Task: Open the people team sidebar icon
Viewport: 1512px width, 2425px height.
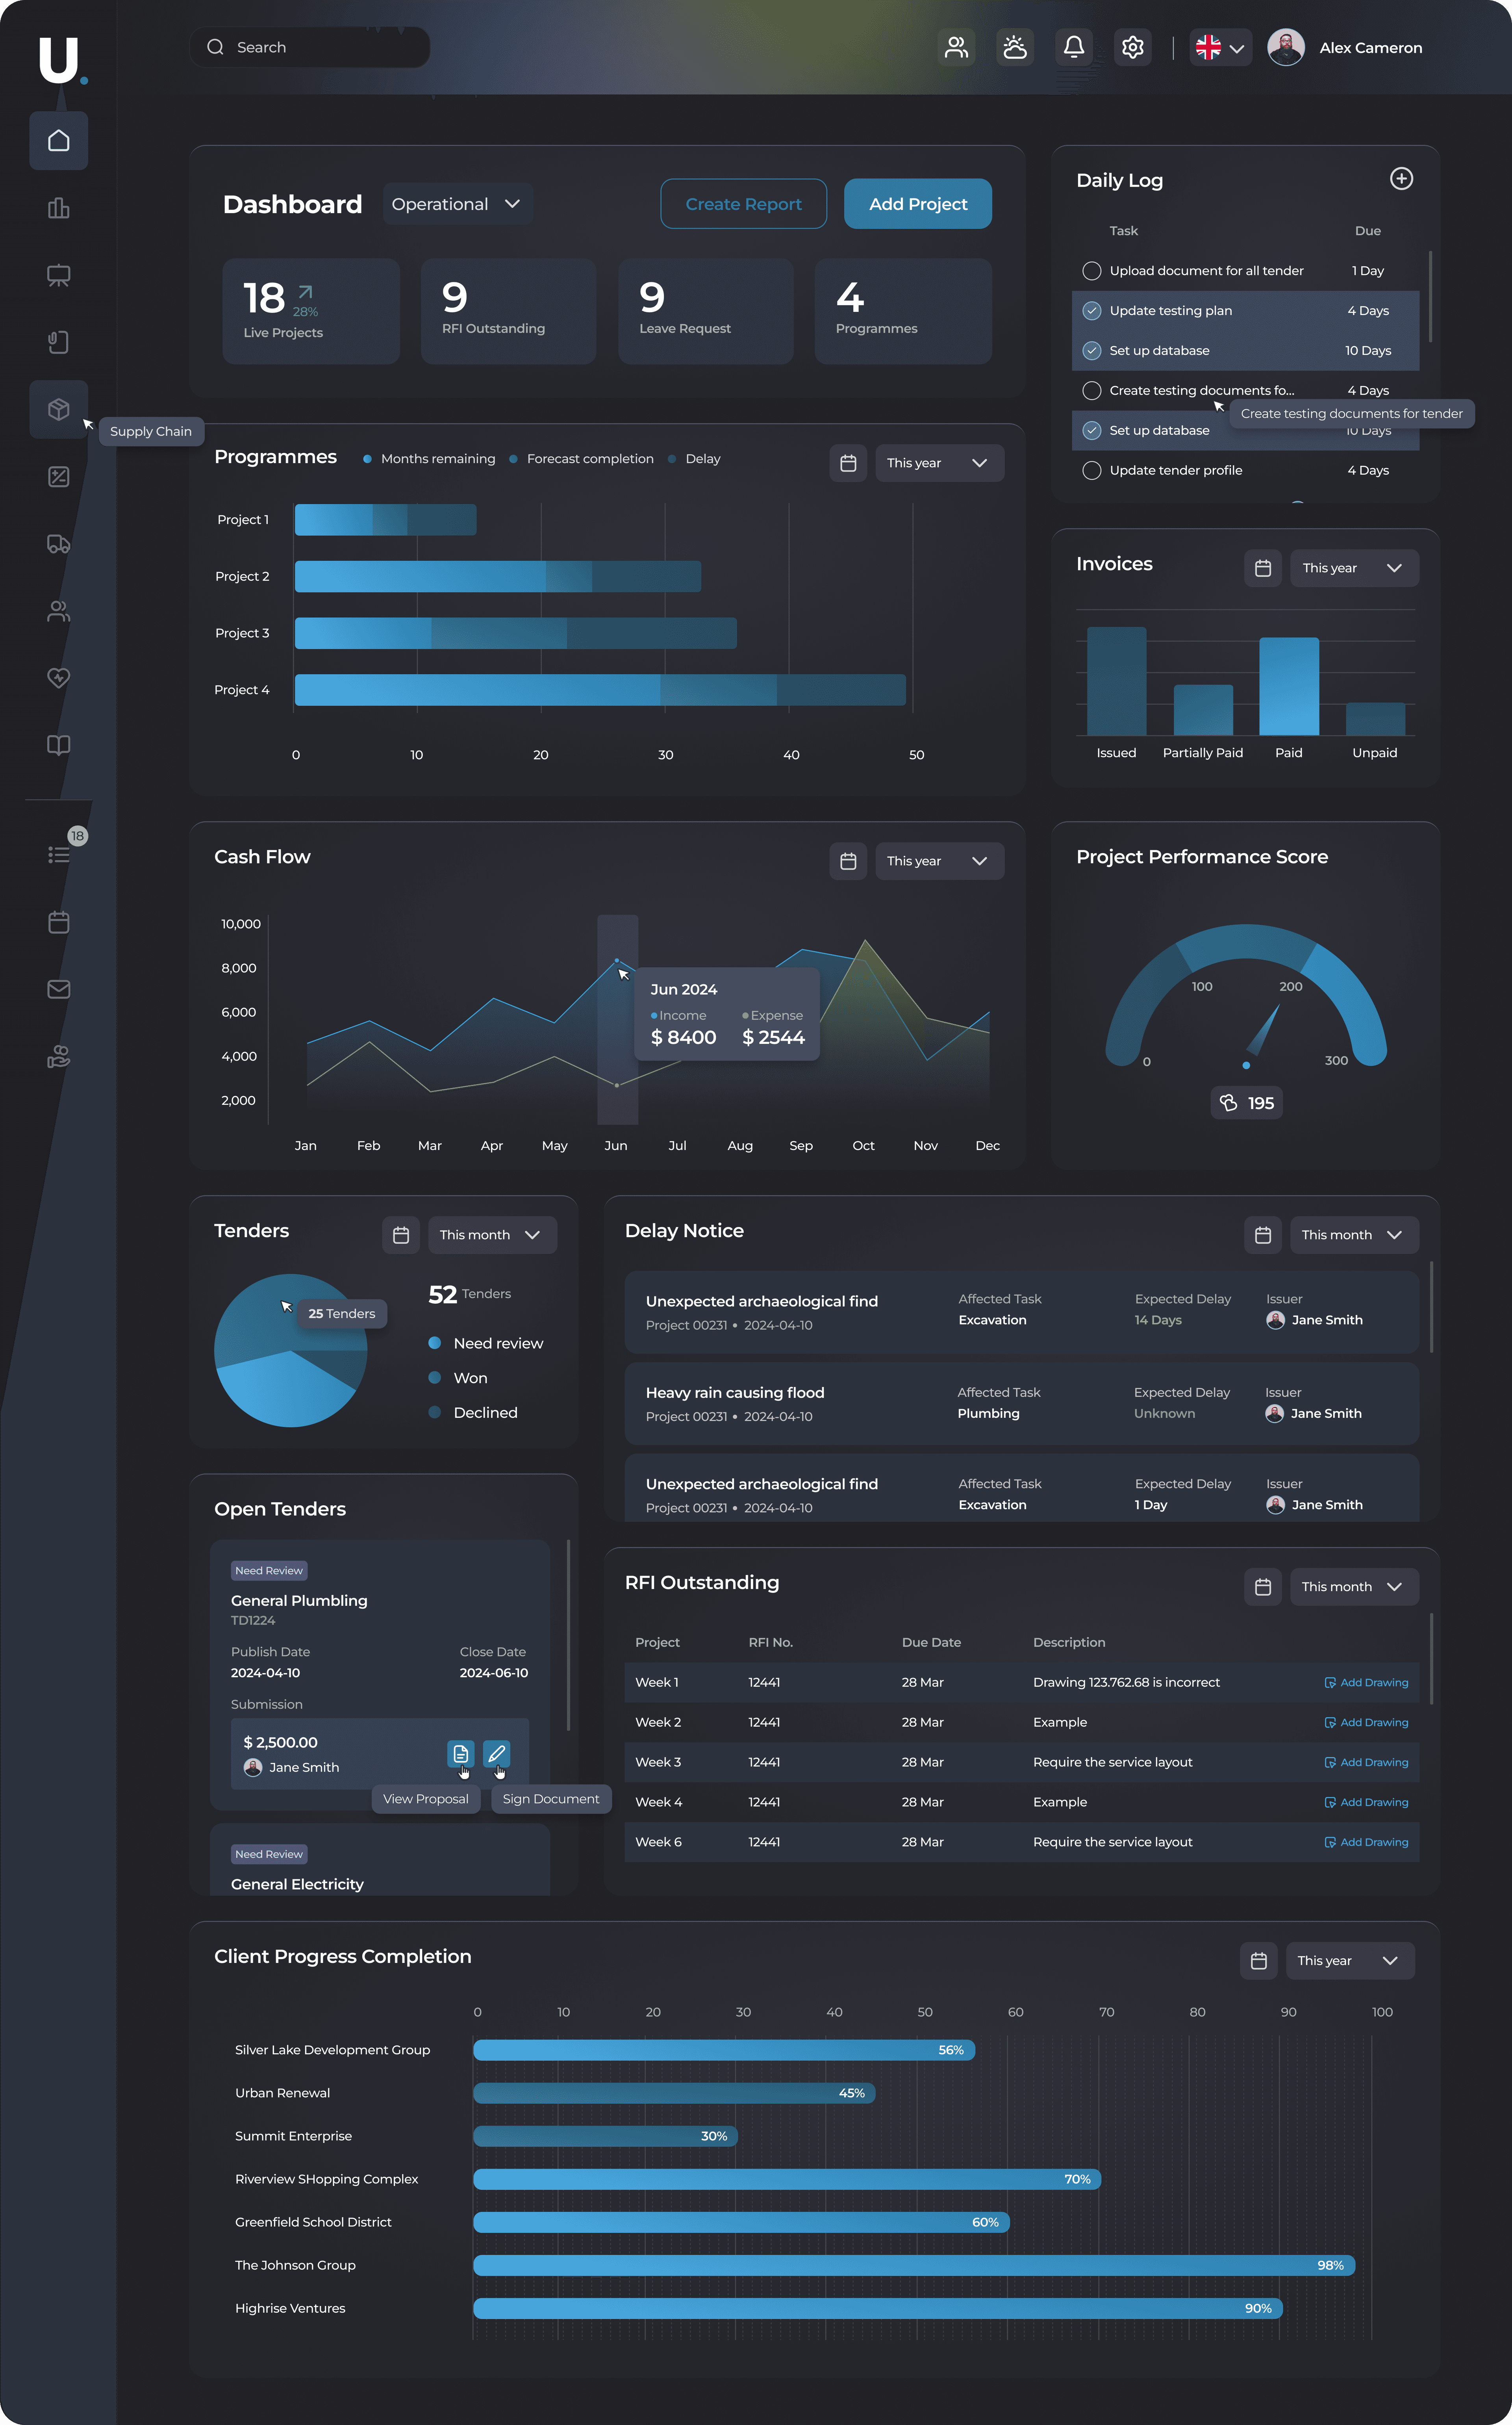Action: coord(59,611)
